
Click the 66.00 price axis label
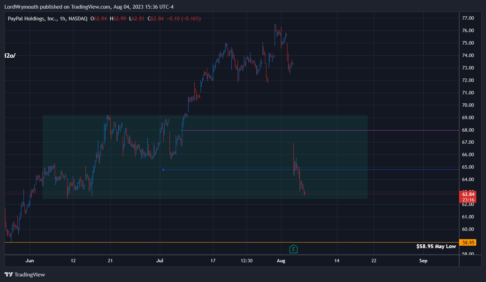click(x=468, y=154)
